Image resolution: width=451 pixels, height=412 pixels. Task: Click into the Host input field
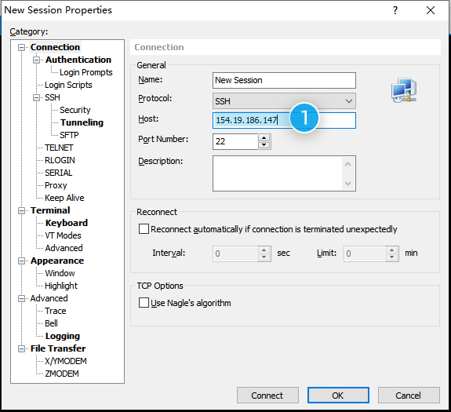point(284,120)
